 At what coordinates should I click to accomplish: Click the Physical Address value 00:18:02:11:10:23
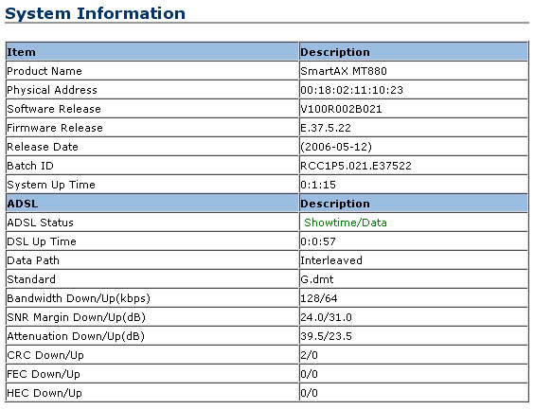pos(351,90)
